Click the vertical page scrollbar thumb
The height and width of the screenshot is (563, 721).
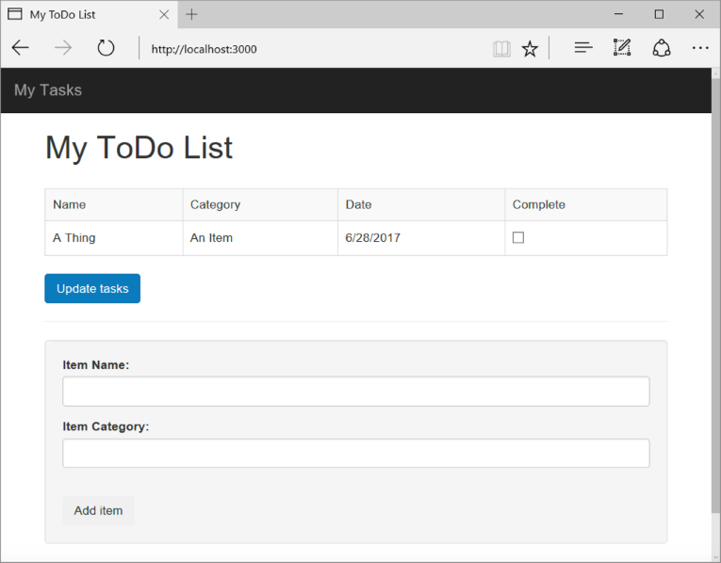tap(716, 295)
